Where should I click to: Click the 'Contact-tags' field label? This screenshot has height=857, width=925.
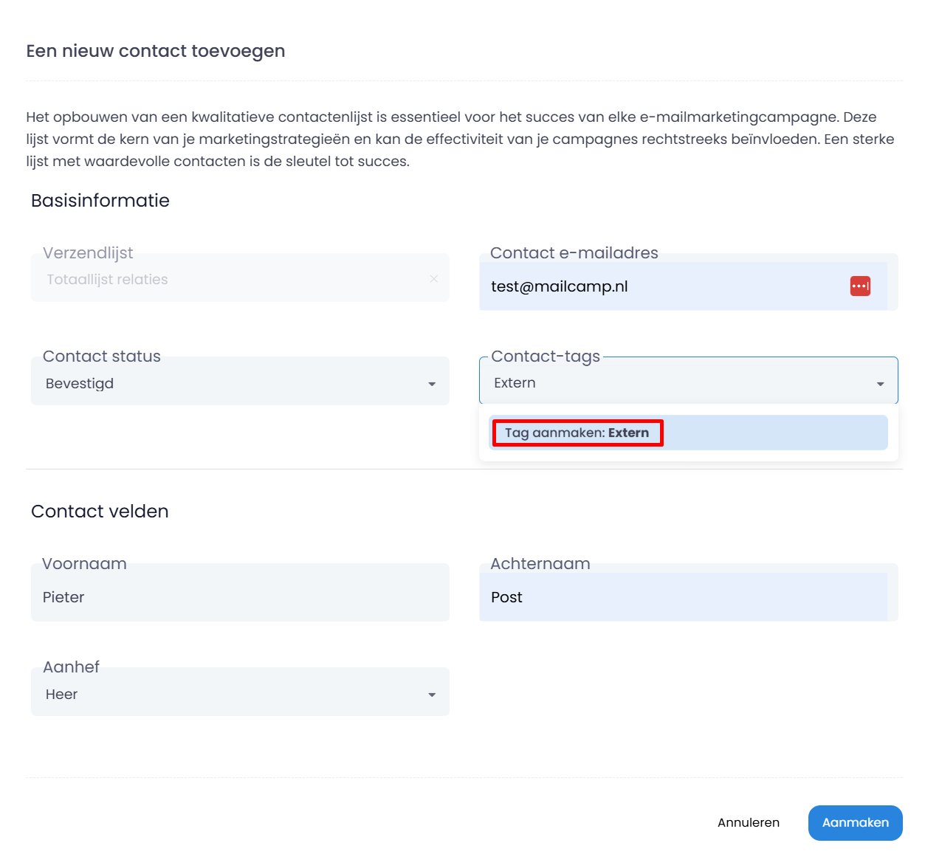pyautogui.click(x=546, y=357)
